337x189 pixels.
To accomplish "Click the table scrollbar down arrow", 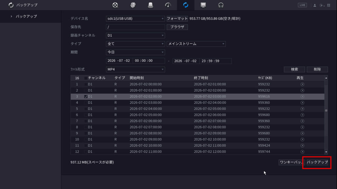I will [326, 152].
